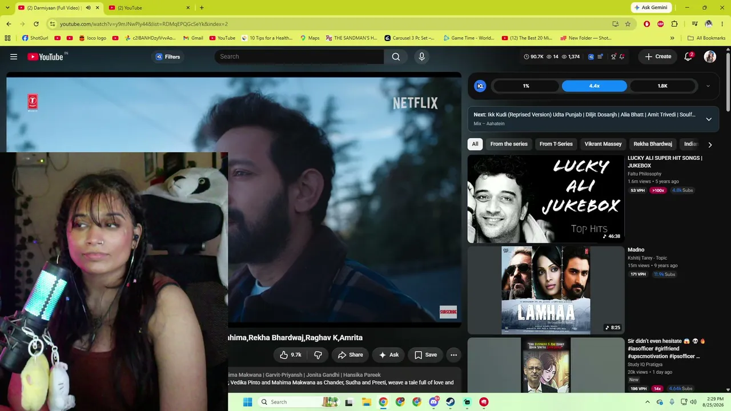Viewport: 731px width, 411px height.
Task: Select the 1% segment in stats bar
Action: coord(526,86)
